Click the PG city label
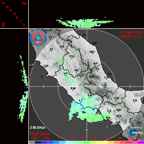This screenshot has width=144, height=144. [72, 56]
